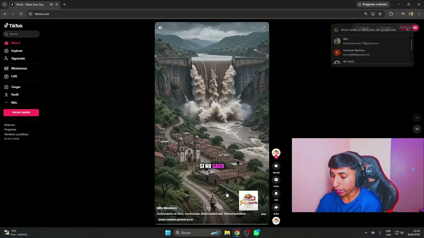The width and height of the screenshot is (424, 238).
Task: Follow the creator via the plus badge
Action: [276, 157]
